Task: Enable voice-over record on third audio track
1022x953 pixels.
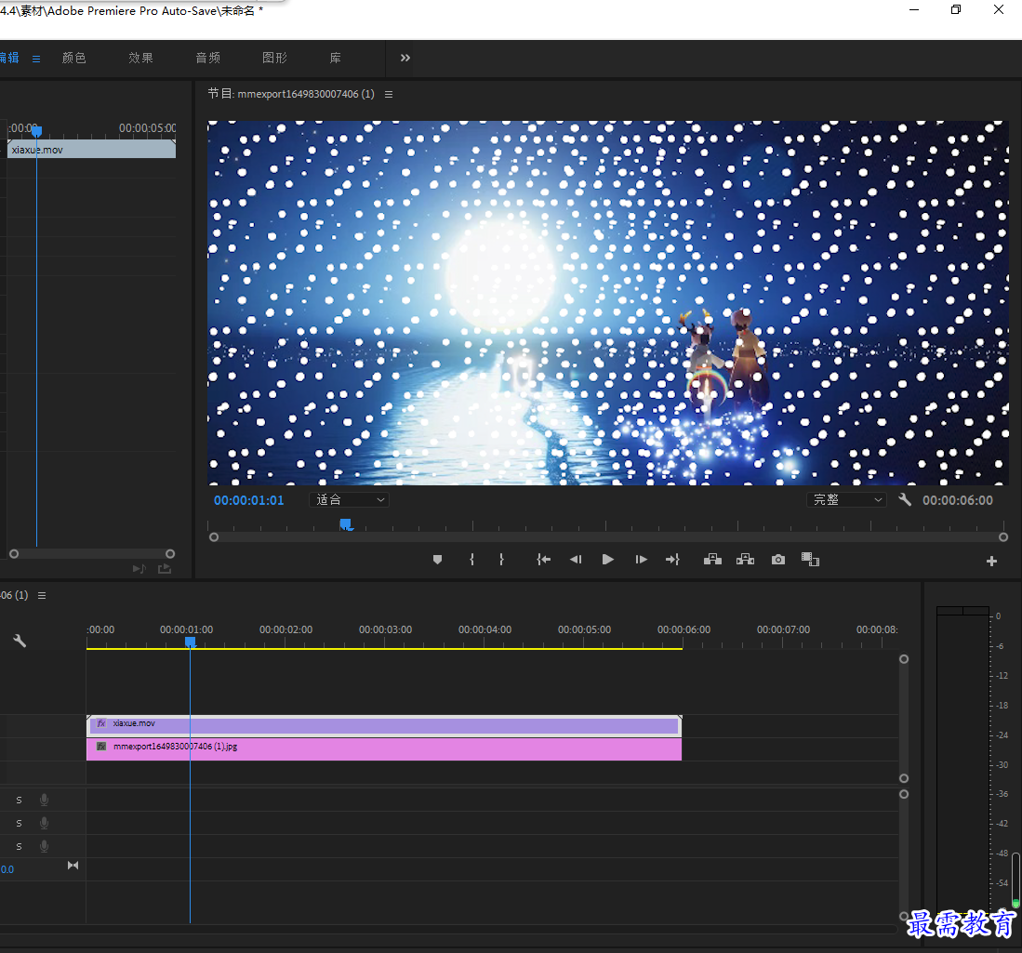Action: (44, 846)
